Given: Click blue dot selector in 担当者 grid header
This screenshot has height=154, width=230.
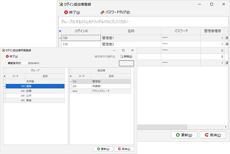Looking at the screenshot, I should click(x=71, y=76).
